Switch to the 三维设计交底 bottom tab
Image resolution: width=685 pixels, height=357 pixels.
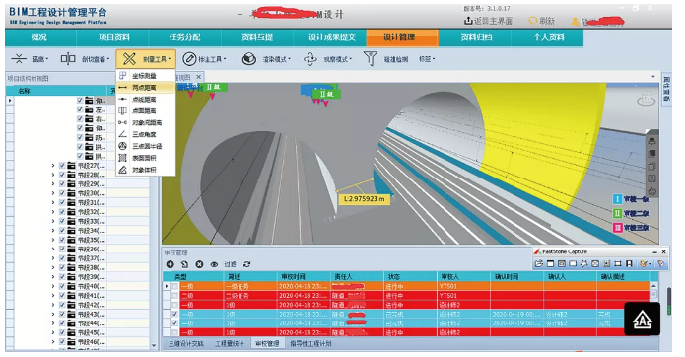coord(186,344)
